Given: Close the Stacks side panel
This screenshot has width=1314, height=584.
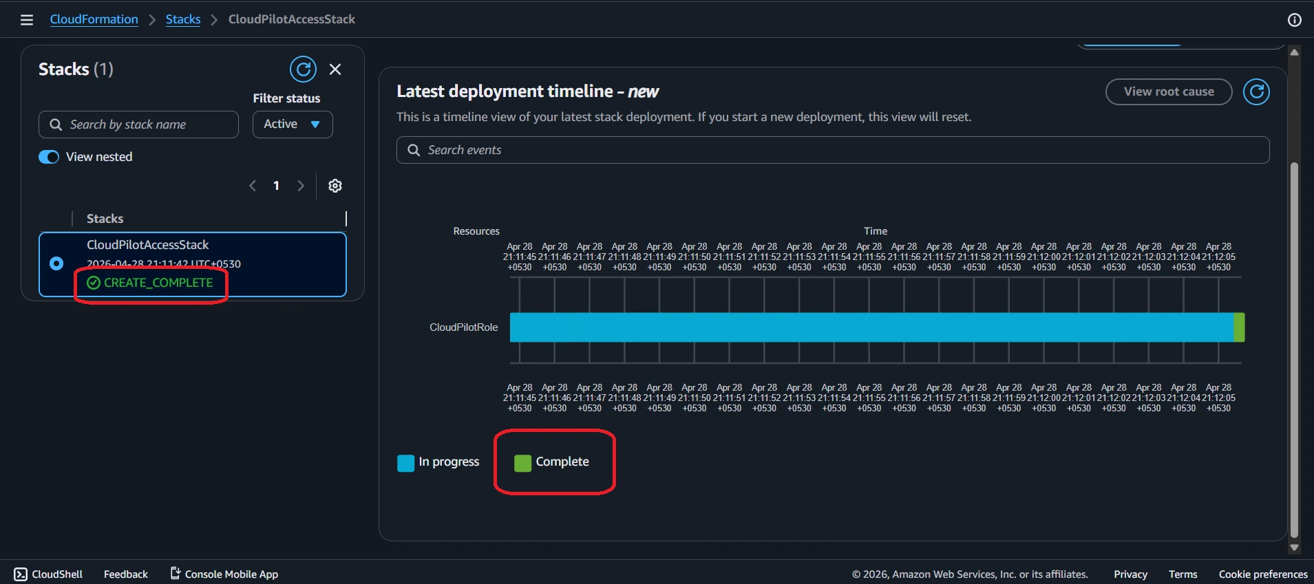Looking at the screenshot, I should [x=335, y=69].
